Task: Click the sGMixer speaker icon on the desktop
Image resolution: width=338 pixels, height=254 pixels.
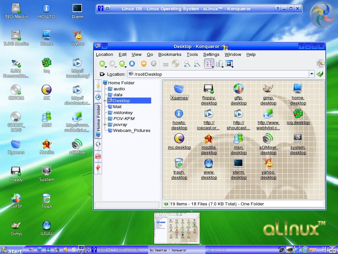Action: (77, 147)
